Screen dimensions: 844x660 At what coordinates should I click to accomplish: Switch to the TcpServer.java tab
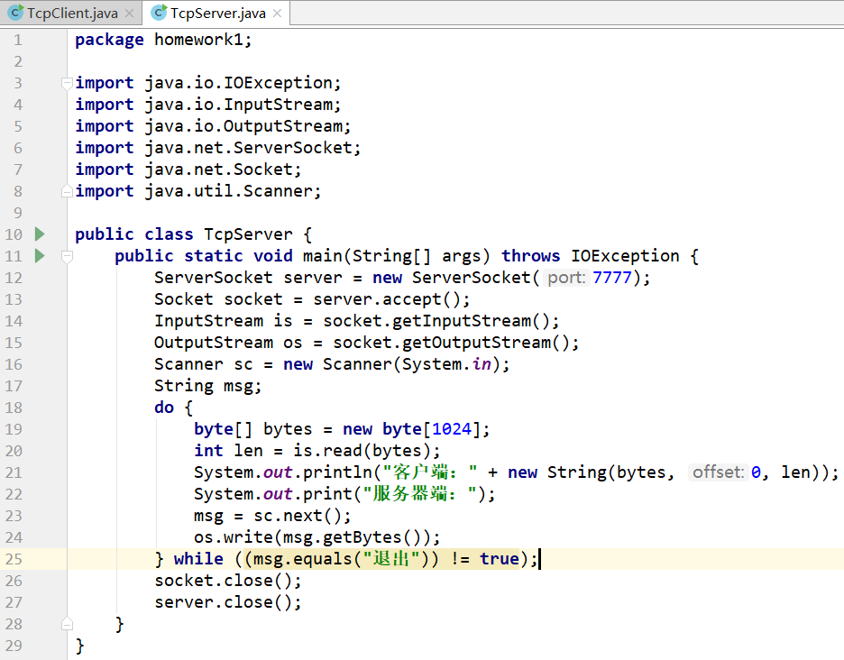[x=217, y=14]
